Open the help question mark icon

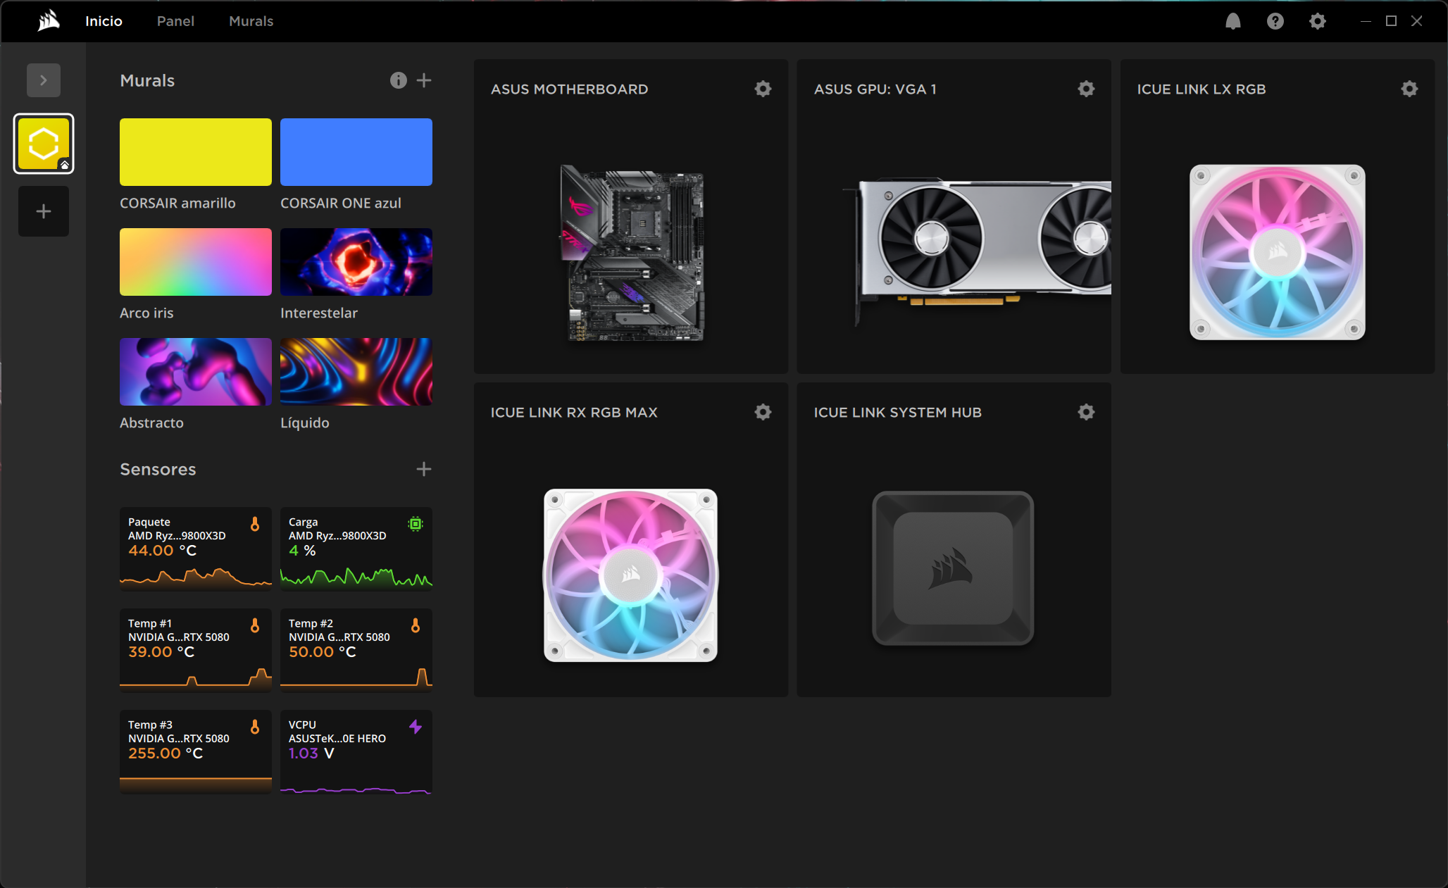[1275, 21]
